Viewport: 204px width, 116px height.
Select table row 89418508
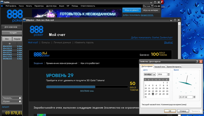pos(12,50)
